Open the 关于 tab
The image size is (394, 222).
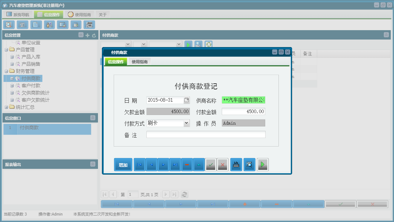point(103,15)
